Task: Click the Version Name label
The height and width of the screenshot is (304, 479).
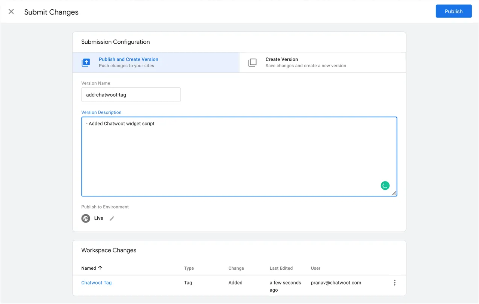Action: point(96,83)
